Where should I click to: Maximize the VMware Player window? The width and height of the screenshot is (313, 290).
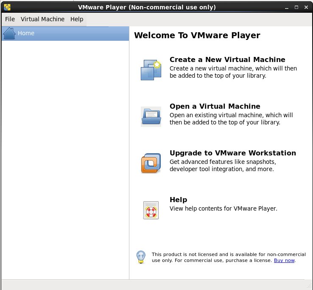click(296, 7)
